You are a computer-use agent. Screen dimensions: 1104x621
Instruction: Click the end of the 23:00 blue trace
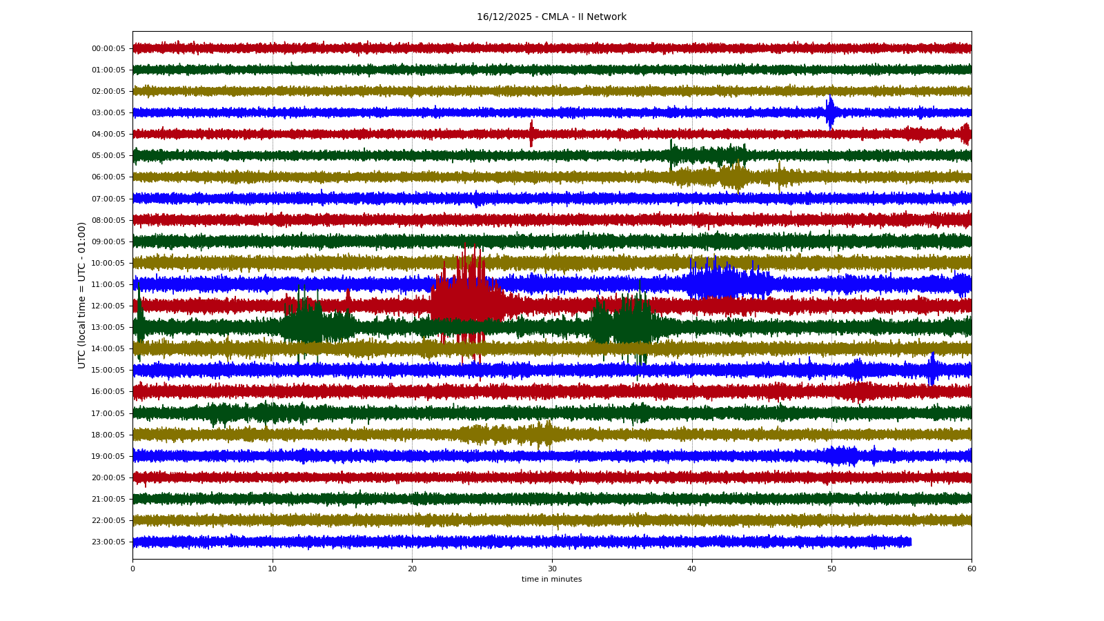tap(910, 542)
